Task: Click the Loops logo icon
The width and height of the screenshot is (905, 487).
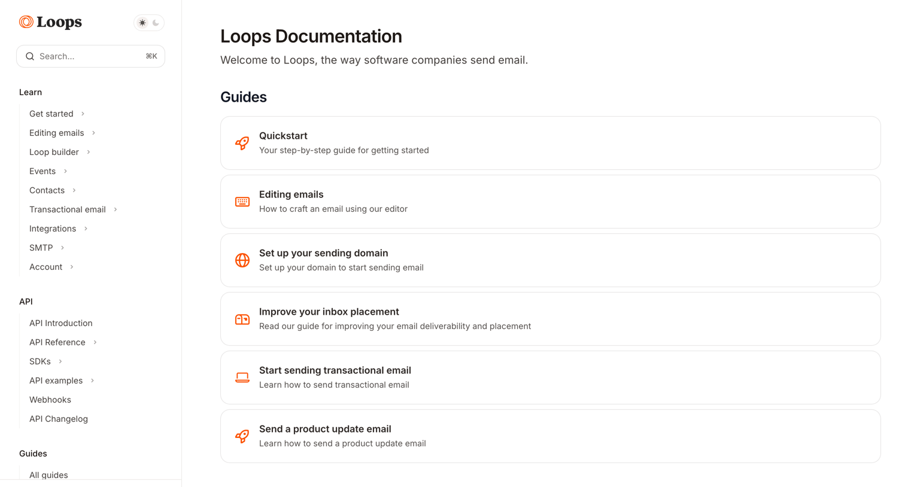Action: point(26,22)
